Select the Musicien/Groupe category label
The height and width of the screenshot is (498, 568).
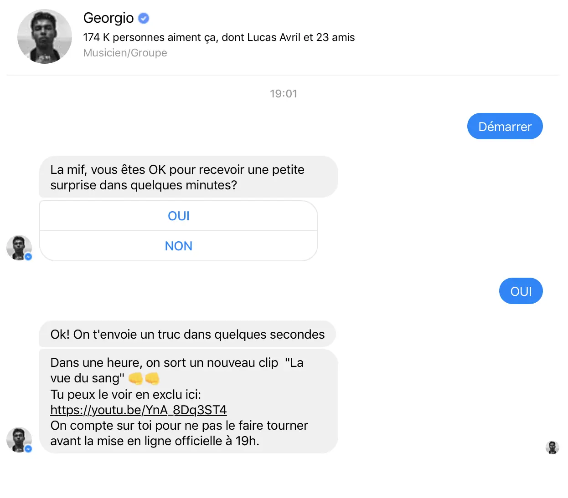(x=125, y=53)
